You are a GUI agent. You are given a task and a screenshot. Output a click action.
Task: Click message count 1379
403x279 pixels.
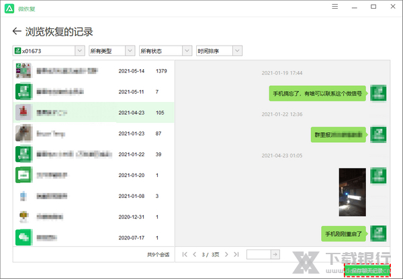pyautogui.click(x=161, y=71)
